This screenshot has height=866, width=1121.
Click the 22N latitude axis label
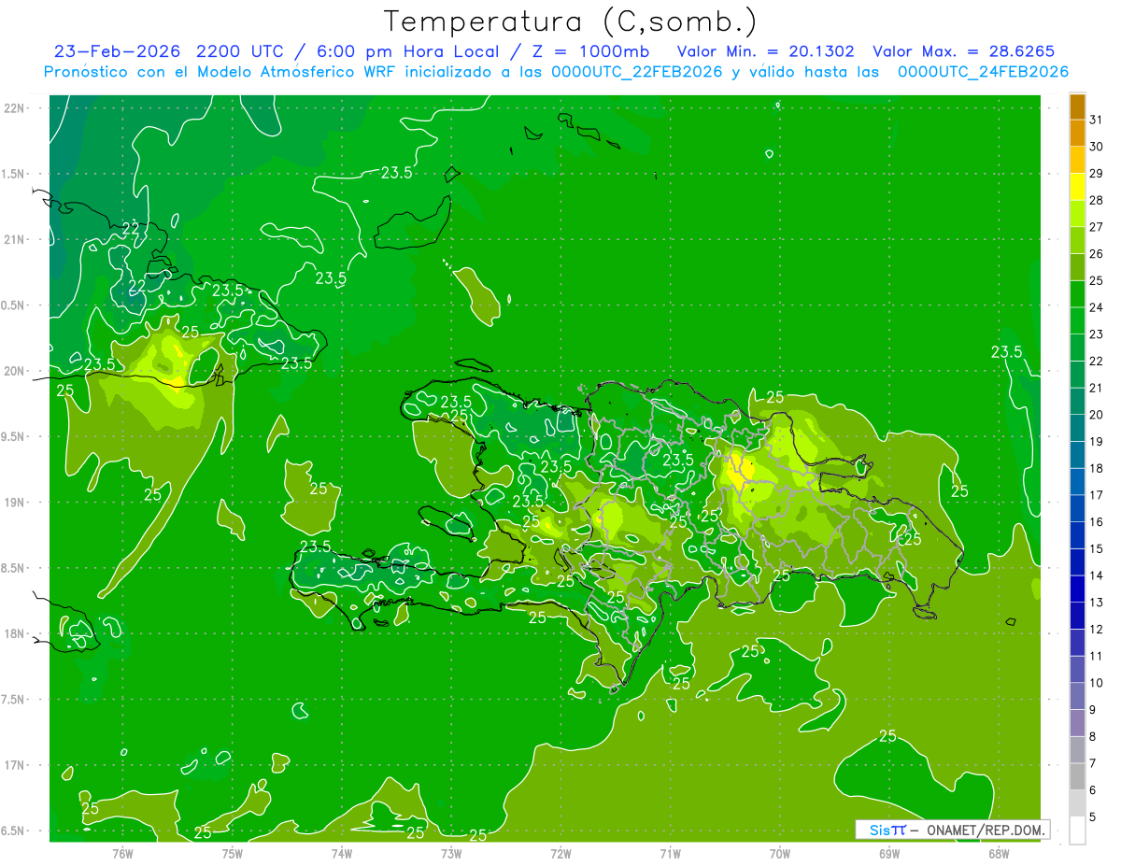pos(14,108)
